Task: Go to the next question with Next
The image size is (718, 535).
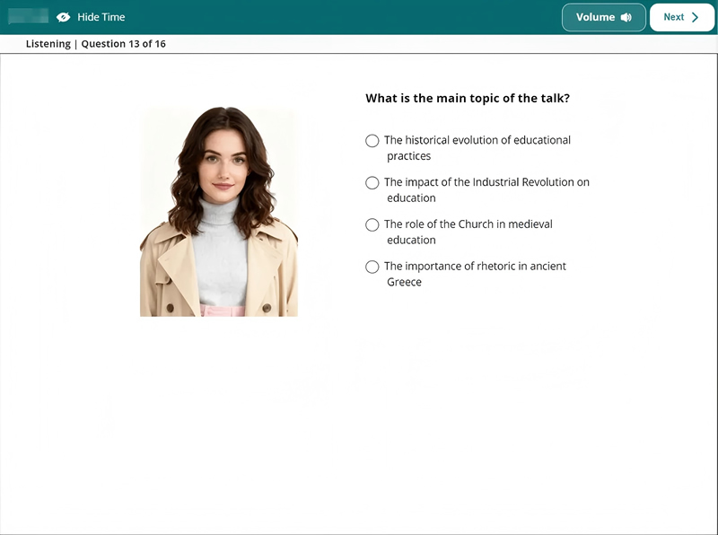Action: (x=681, y=17)
